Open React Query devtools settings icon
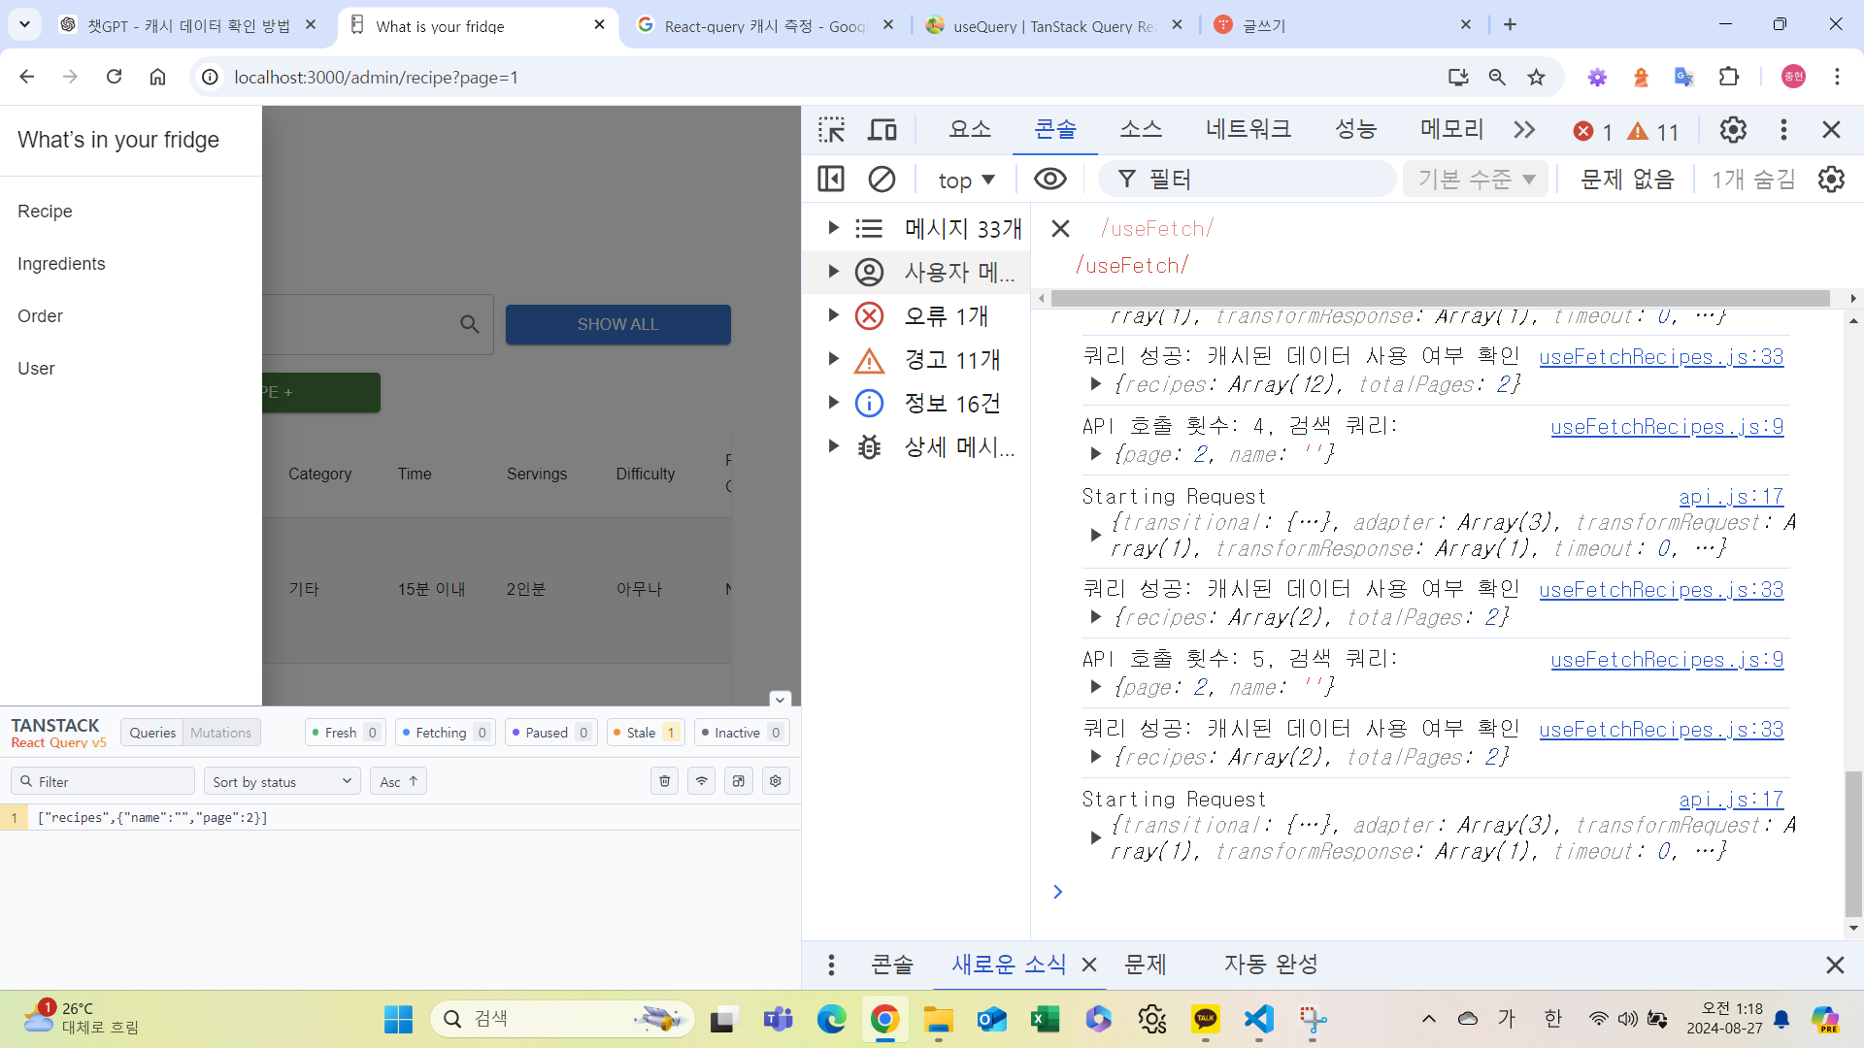Viewport: 1864px width, 1048px height. click(x=775, y=781)
